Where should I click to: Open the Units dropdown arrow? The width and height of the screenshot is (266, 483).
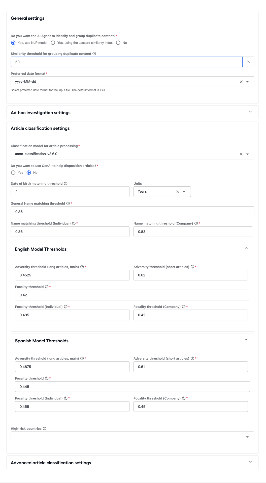point(184,192)
